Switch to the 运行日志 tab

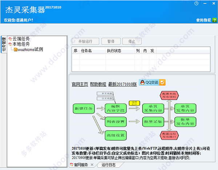tap(109, 165)
